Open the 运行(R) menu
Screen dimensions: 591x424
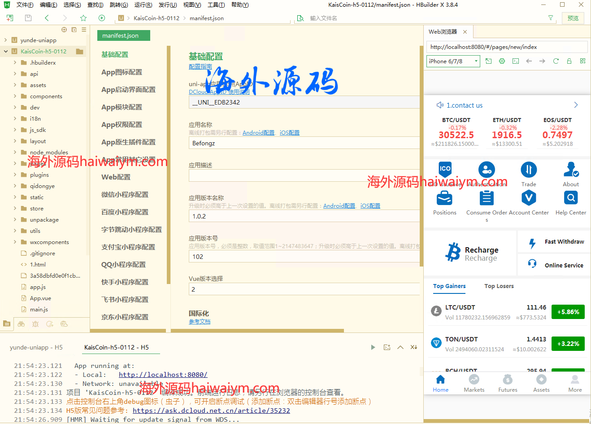(x=143, y=5)
